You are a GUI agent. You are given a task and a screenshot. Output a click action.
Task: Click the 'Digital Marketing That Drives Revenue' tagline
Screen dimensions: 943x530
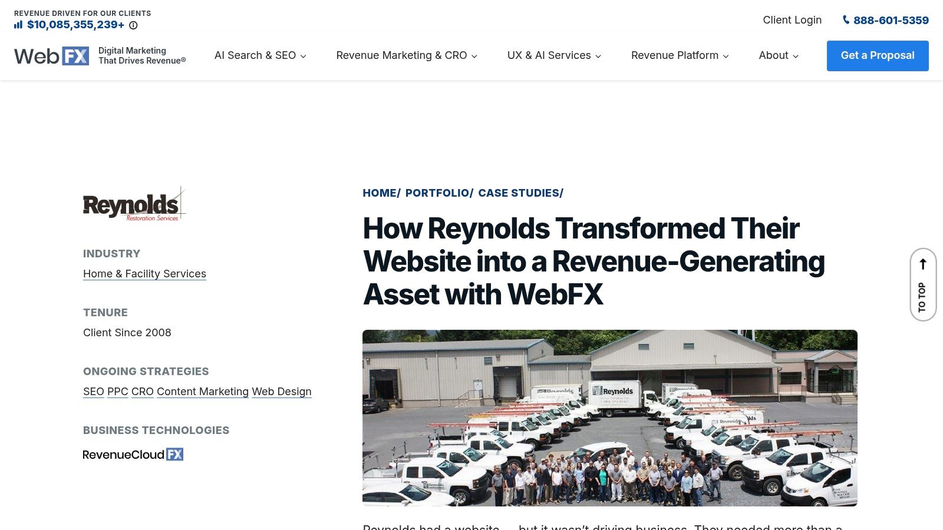pos(142,56)
